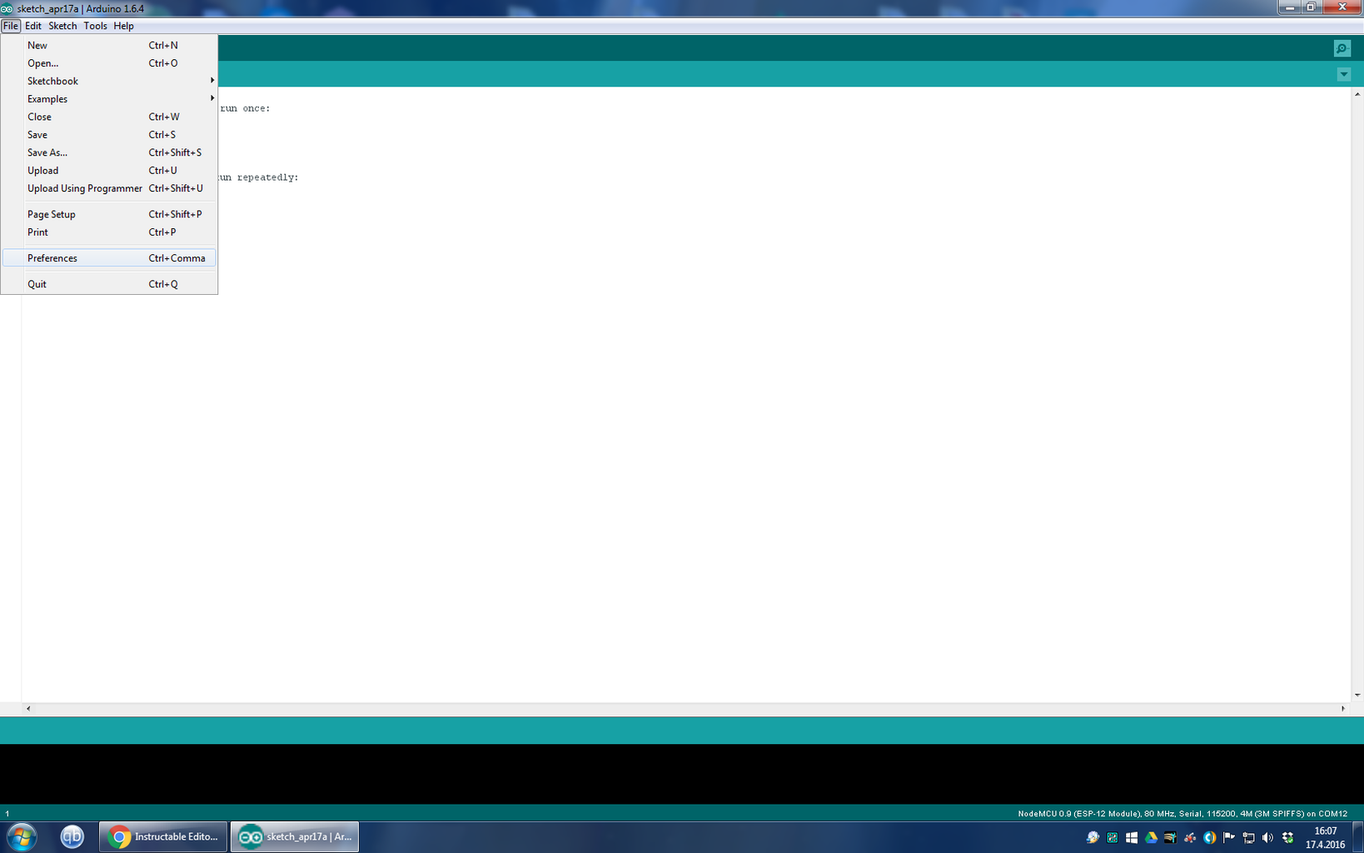Click the Windows Start button
Image resolution: width=1364 pixels, height=853 pixels.
[22, 836]
